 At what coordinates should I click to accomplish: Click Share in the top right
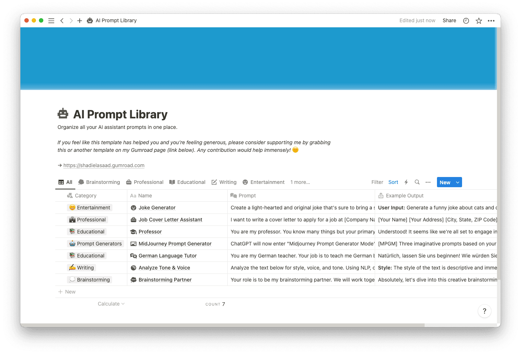pos(449,20)
